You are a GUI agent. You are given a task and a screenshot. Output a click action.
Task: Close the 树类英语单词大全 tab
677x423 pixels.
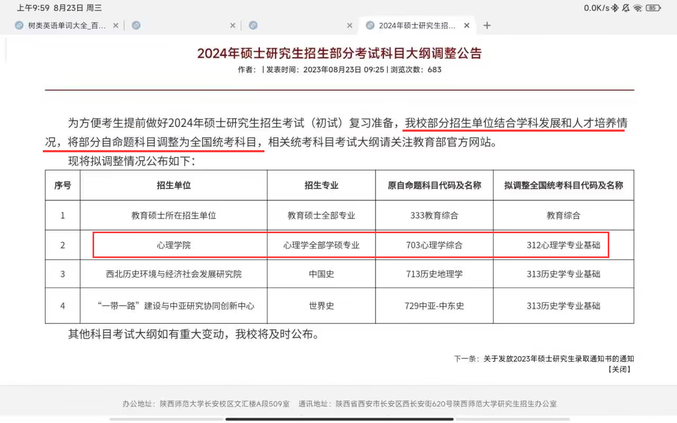[x=116, y=25]
